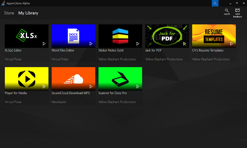Click Yellow Elephant Productions under CV's Resume Templates
Viewport: 247px width, 148px height.
[x=211, y=59]
